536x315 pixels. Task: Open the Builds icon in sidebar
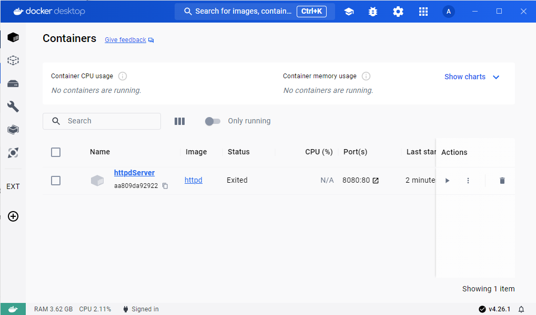click(13, 130)
